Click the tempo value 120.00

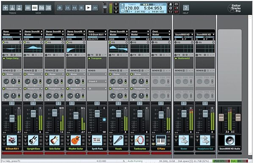(x=132, y=8)
